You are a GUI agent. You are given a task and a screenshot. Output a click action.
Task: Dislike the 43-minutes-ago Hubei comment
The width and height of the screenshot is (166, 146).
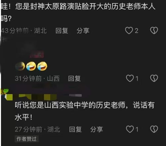(x=154, y=30)
